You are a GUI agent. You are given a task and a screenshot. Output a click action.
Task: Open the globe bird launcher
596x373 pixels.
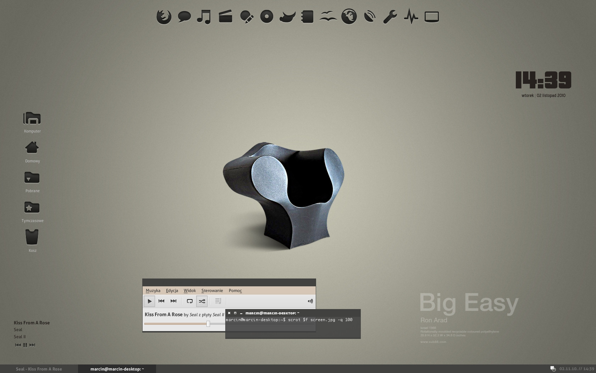coord(349,17)
